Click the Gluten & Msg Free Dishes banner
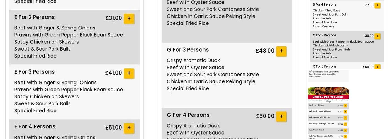 pyautogui.click(x=328, y=97)
